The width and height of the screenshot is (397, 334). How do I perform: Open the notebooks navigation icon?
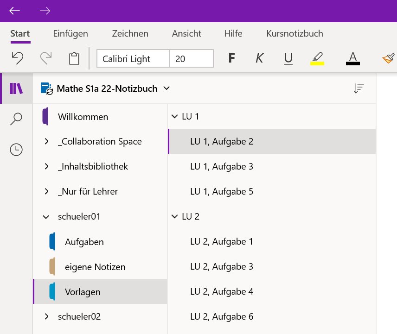click(x=16, y=88)
